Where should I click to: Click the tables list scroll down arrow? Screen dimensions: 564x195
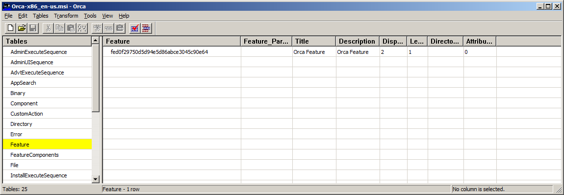tap(95, 179)
